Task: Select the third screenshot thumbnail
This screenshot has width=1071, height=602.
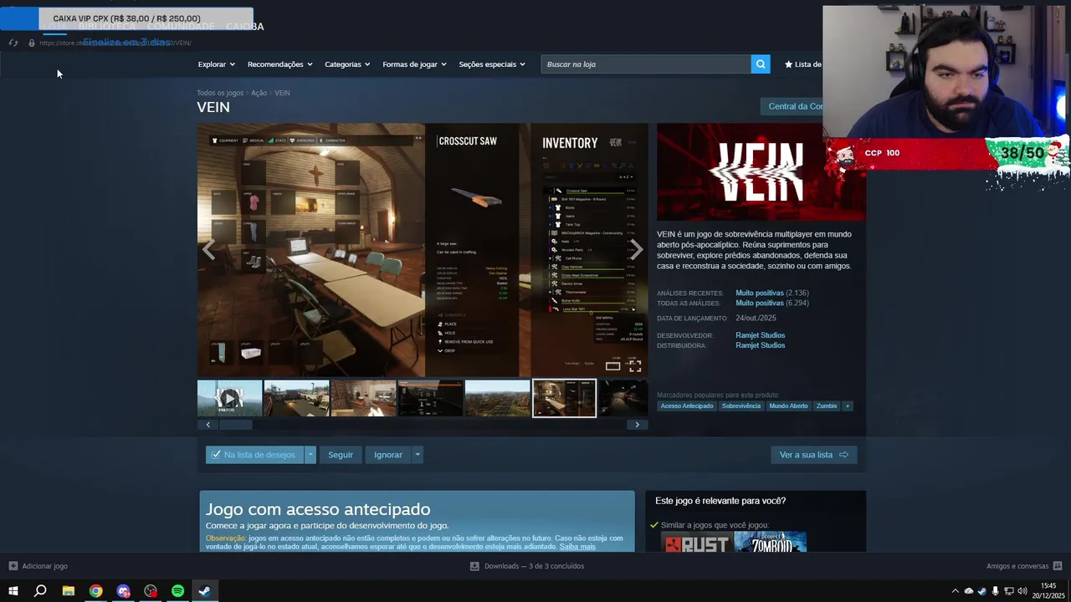Action: [x=363, y=398]
